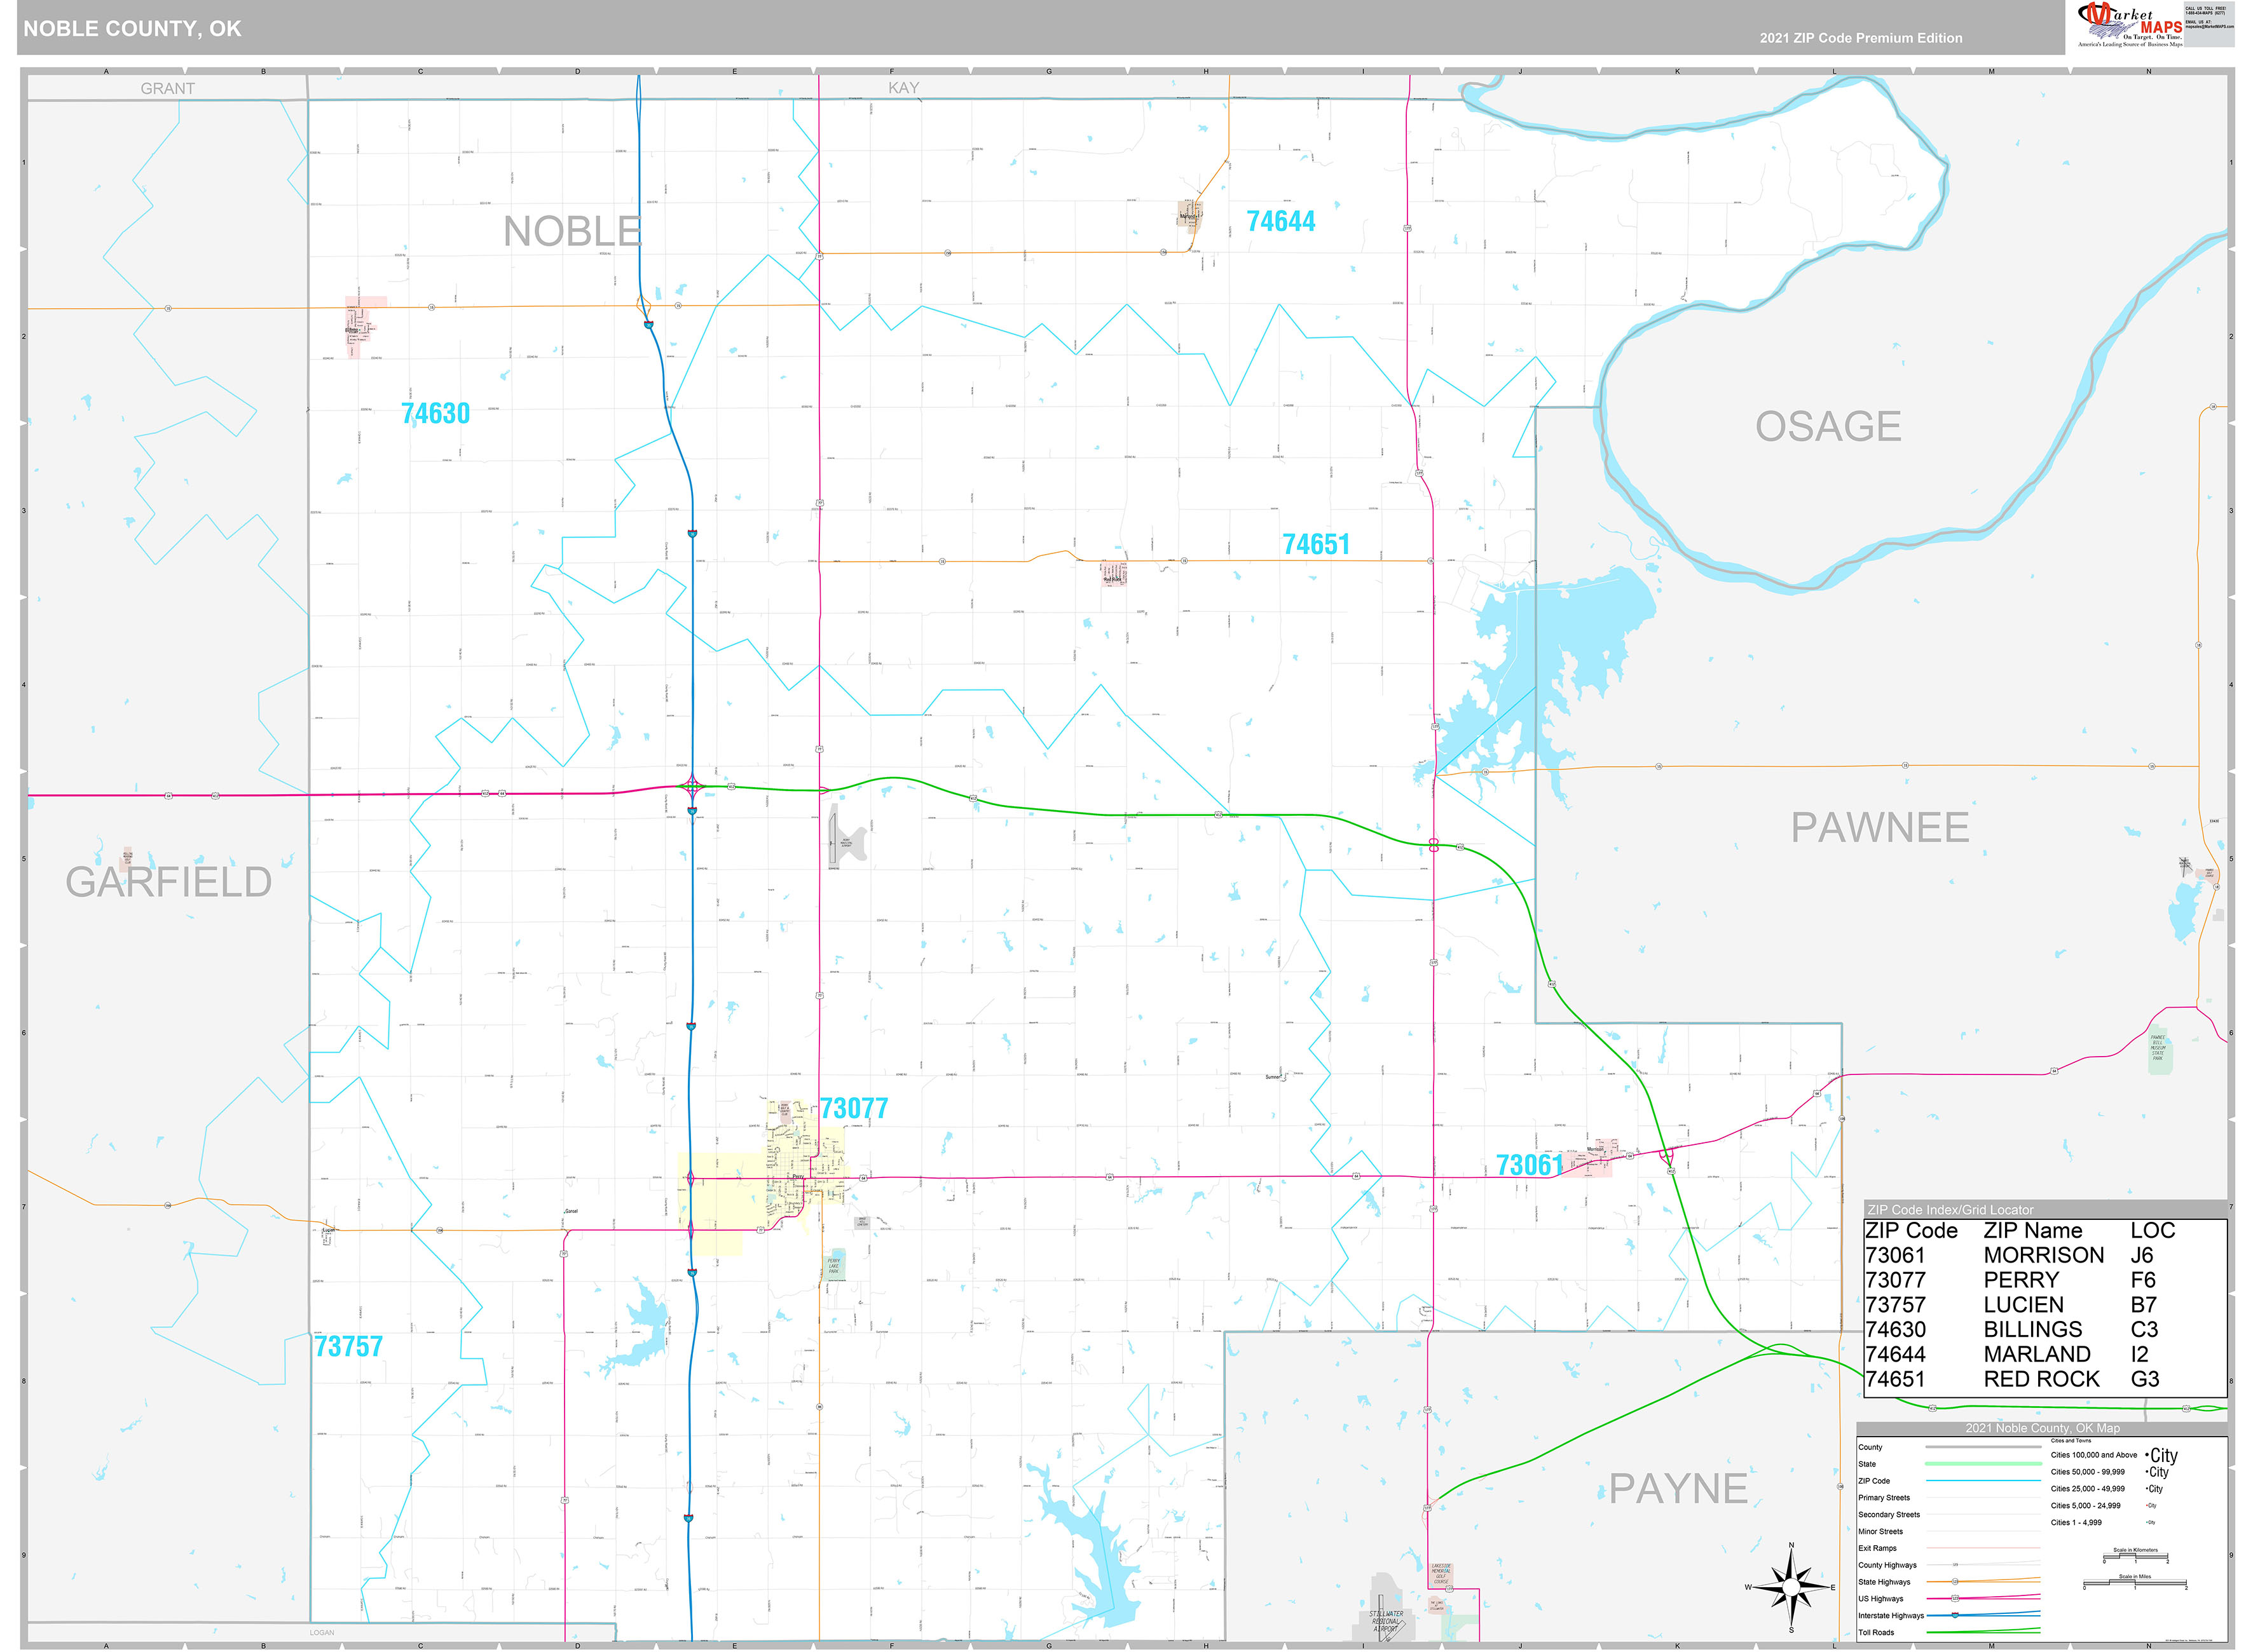Click the Cities and Towns legend section title

coord(2071,1440)
